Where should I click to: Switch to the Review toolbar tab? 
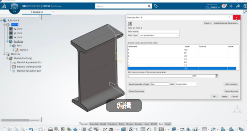point(129,124)
